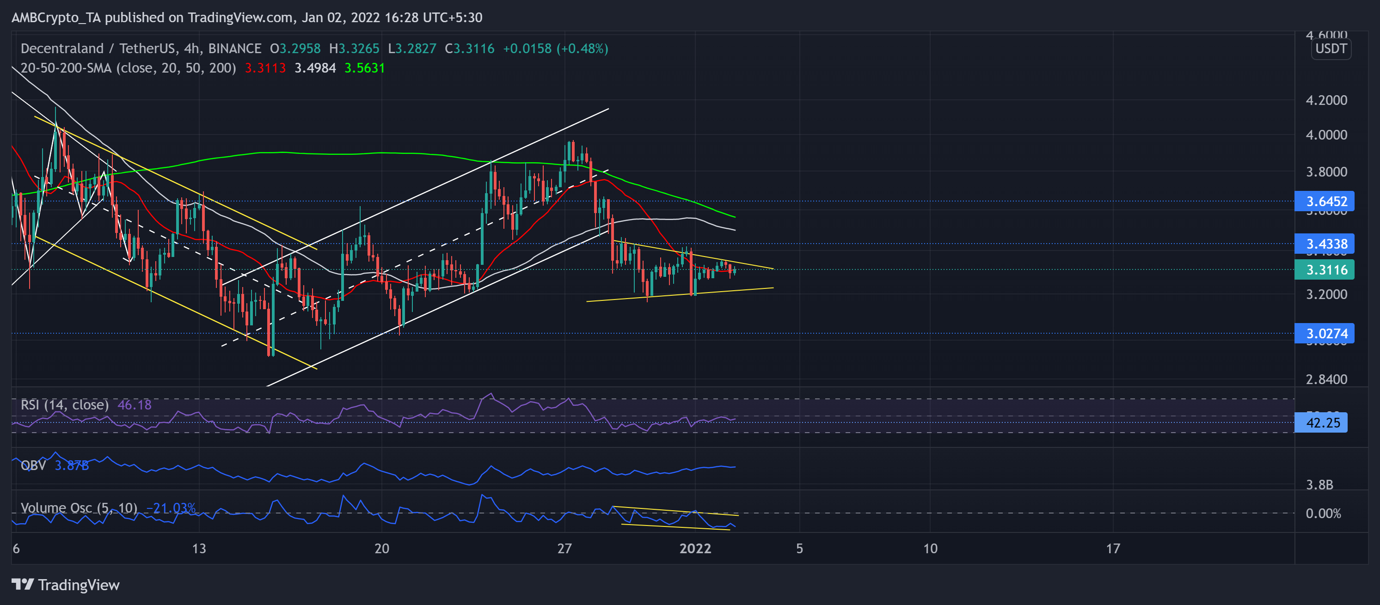Click the AMBCrypto_TA published header text
Viewport: 1380px width, 605px height.
coord(246,17)
